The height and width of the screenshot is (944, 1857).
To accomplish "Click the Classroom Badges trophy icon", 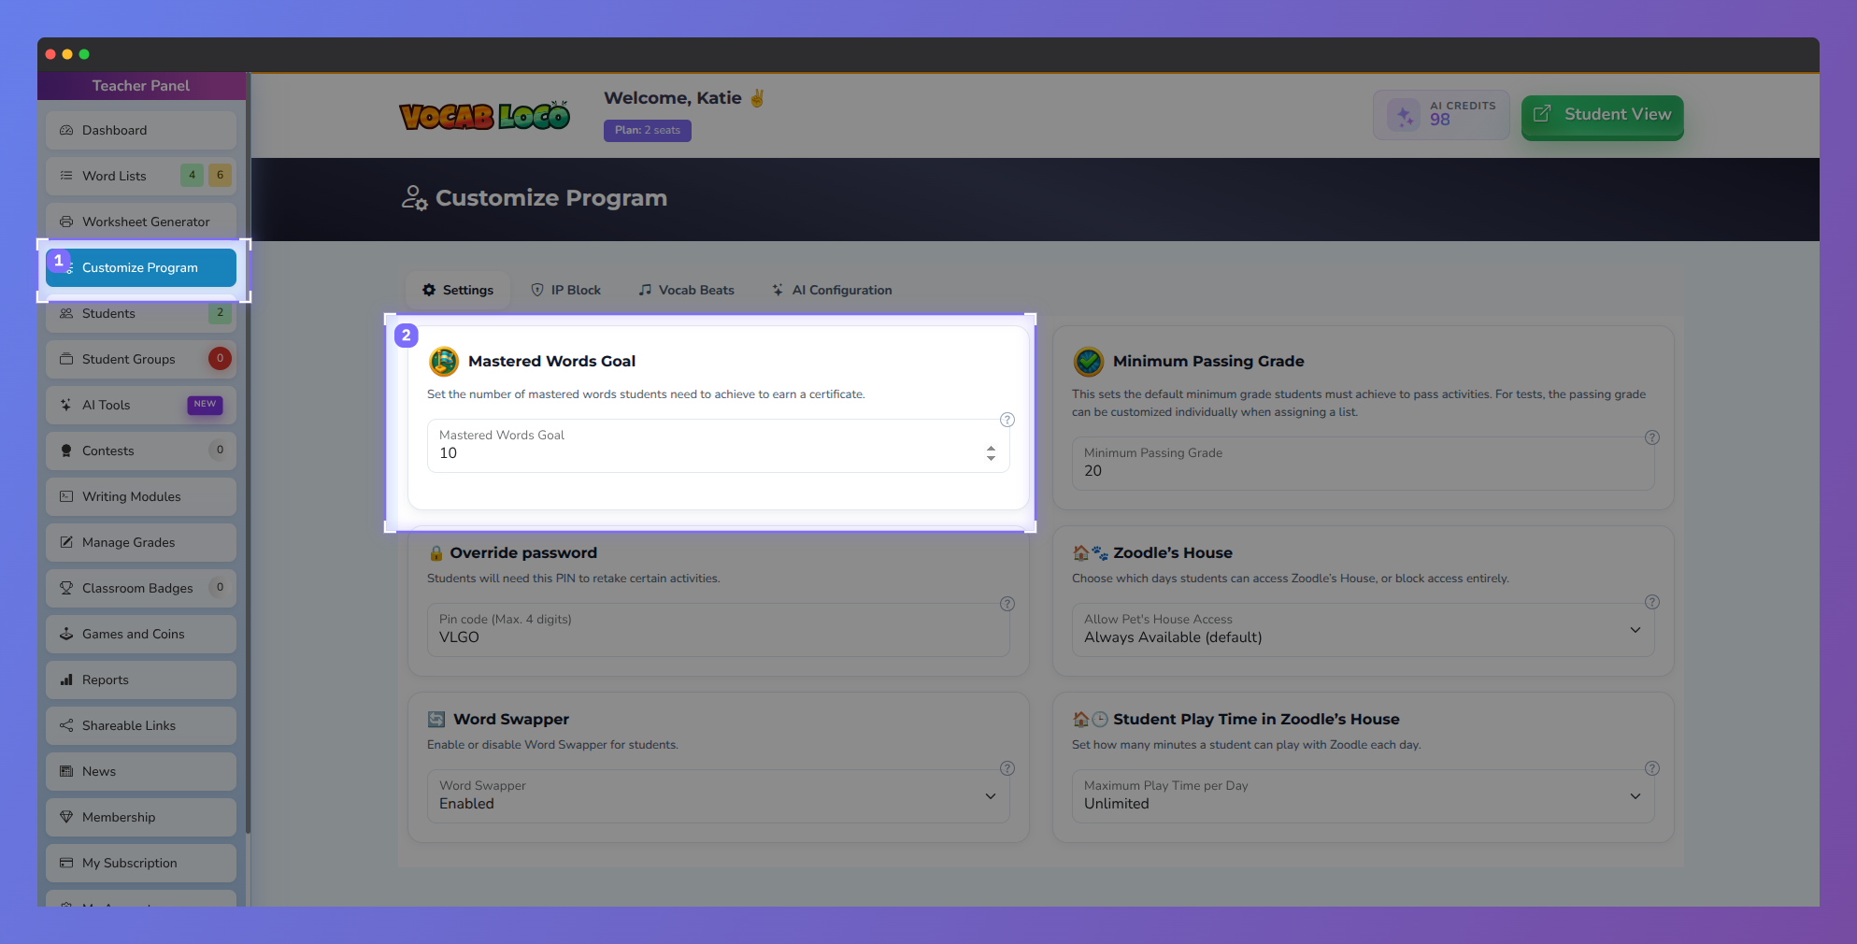I will (x=66, y=588).
